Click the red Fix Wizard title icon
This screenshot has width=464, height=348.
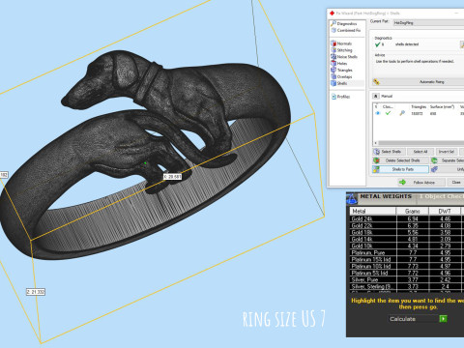coord(332,14)
